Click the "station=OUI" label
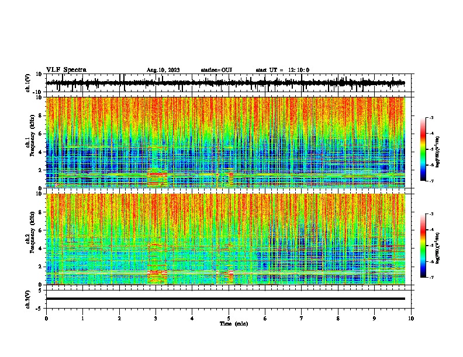 (x=216, y=70)
